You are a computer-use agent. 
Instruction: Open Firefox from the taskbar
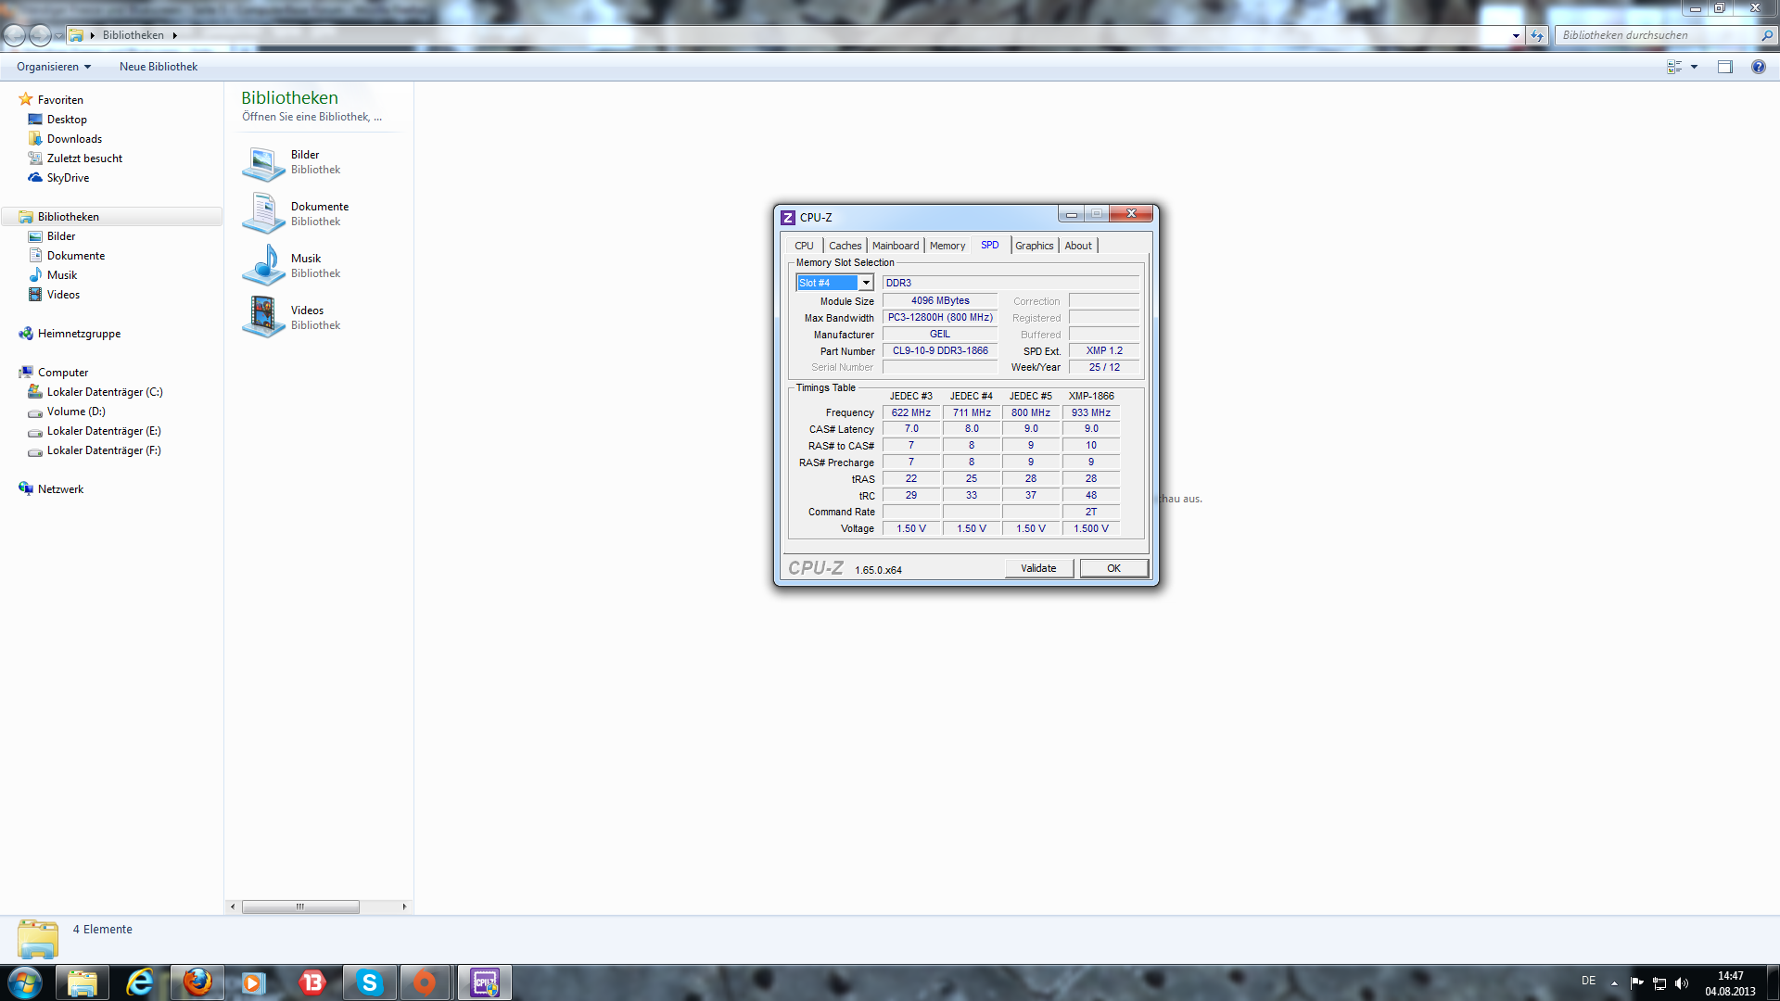point(197,982)
